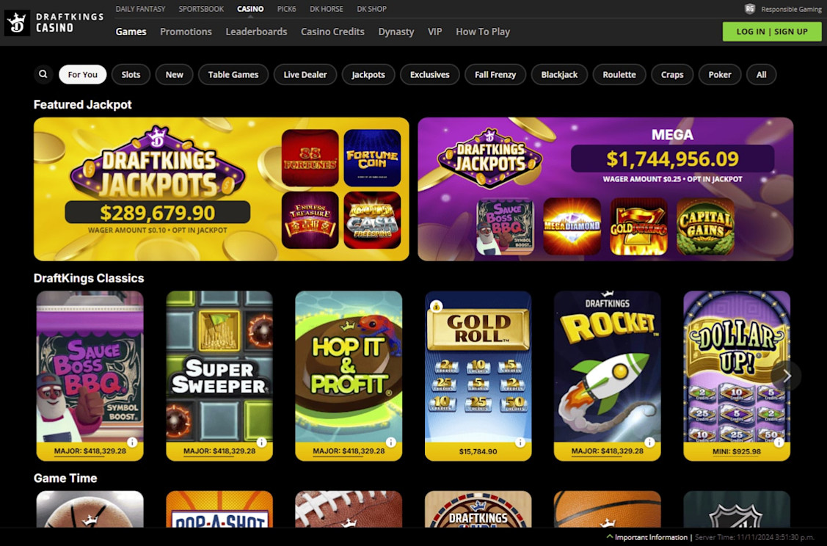Open the How To Play link

(x=483, y=32)
